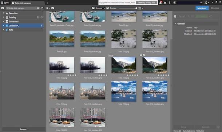Viewport: 222px width, 132px height.
Task: Select the Foto (8).jpg mountain lake thumbnail
Action: [62, 39]
